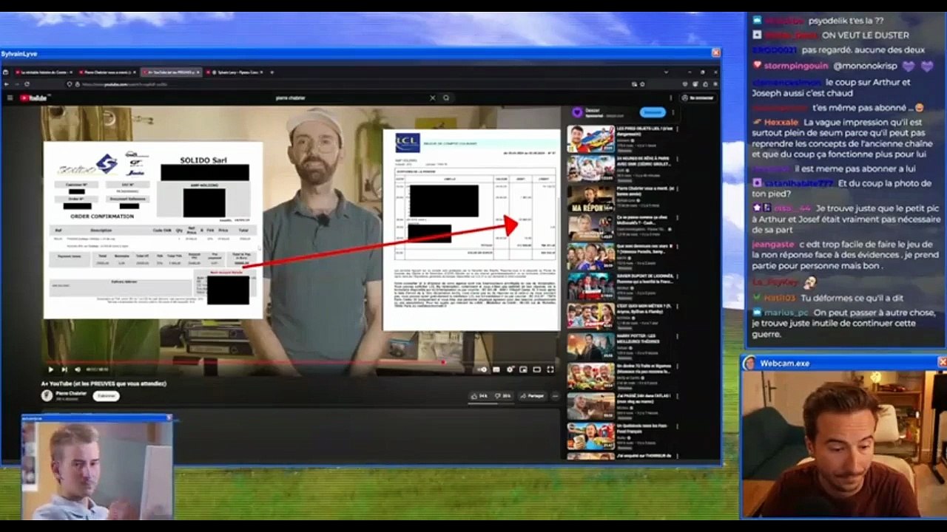Open HARRY POTTER LES MEILLEURS THÉORIES video
The height and width of the screenshot is (532, 947).
click(590, 346)
